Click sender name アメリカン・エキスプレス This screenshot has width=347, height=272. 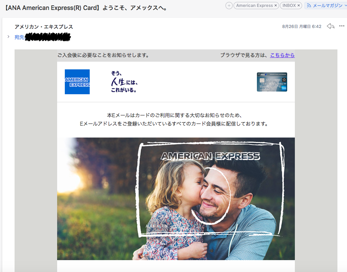click(x=44, y=27)
